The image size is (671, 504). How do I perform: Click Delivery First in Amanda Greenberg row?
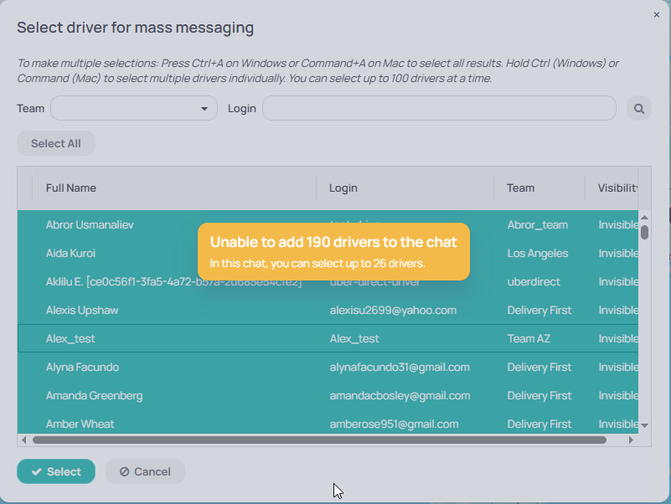(539, 396)
